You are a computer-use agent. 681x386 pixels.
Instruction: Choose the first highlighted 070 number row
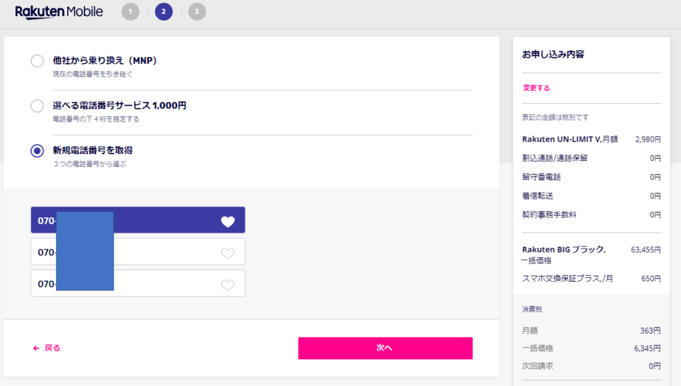coord(138,220)
